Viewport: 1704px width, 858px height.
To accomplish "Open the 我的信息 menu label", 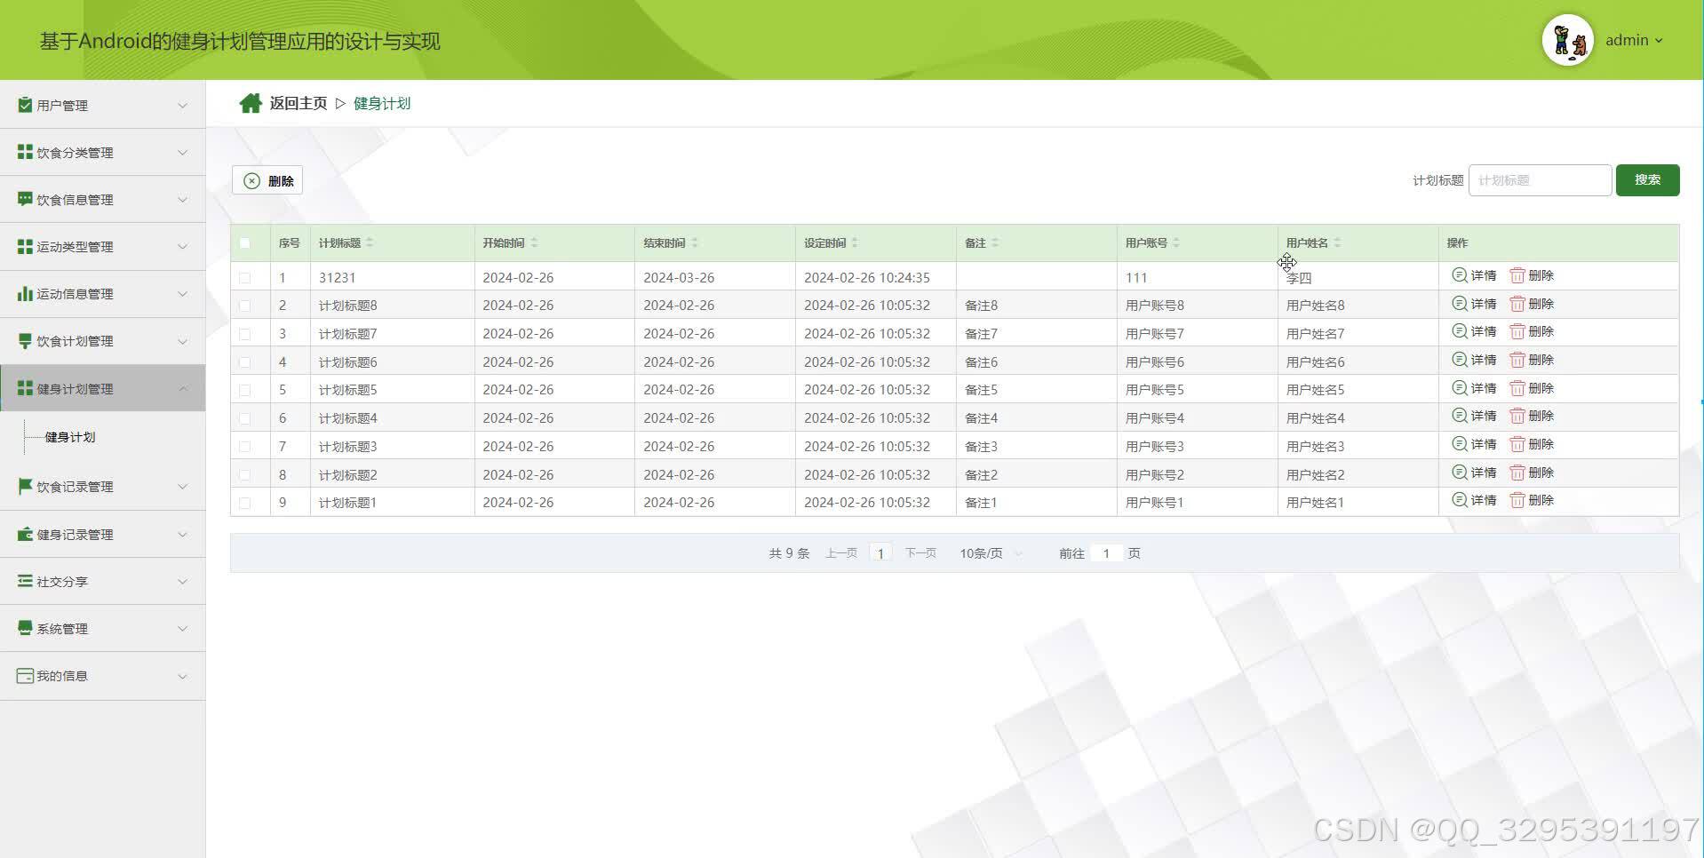I will [62, 676].
